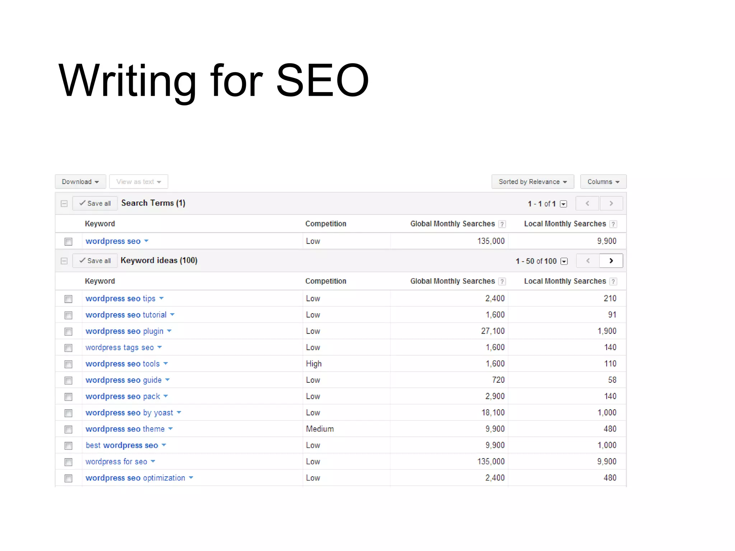
Task: Click Save all for Search Terms
Action: point(95,203)
